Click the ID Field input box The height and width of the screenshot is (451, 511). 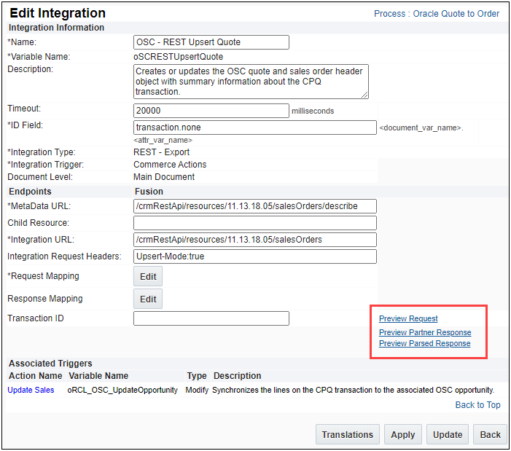point(255,128)
